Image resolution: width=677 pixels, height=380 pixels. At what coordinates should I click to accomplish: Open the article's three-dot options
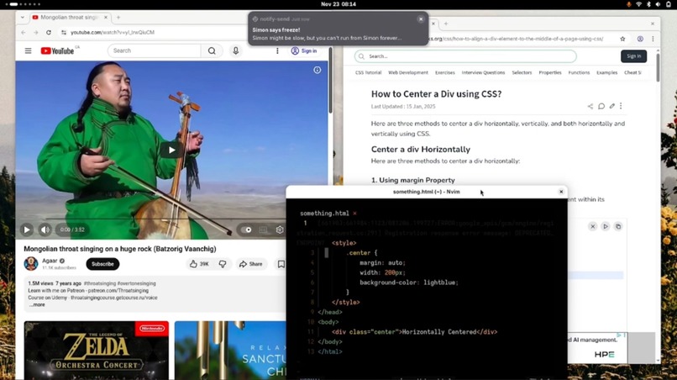tap(621, 106)
